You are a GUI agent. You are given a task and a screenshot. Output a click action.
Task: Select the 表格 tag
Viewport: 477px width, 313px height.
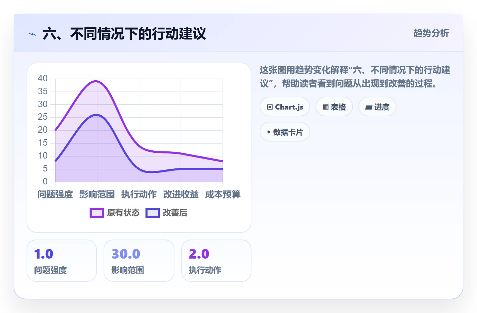tap(334, 107)
